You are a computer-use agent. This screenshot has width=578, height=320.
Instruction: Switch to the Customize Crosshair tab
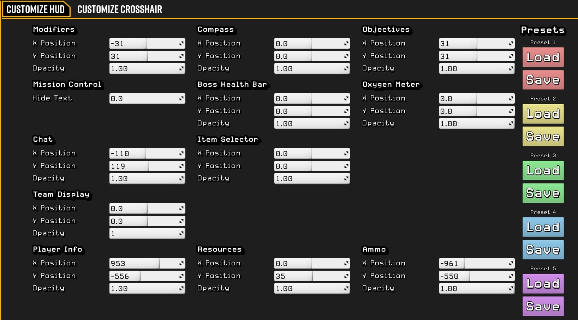coord(120,9)
